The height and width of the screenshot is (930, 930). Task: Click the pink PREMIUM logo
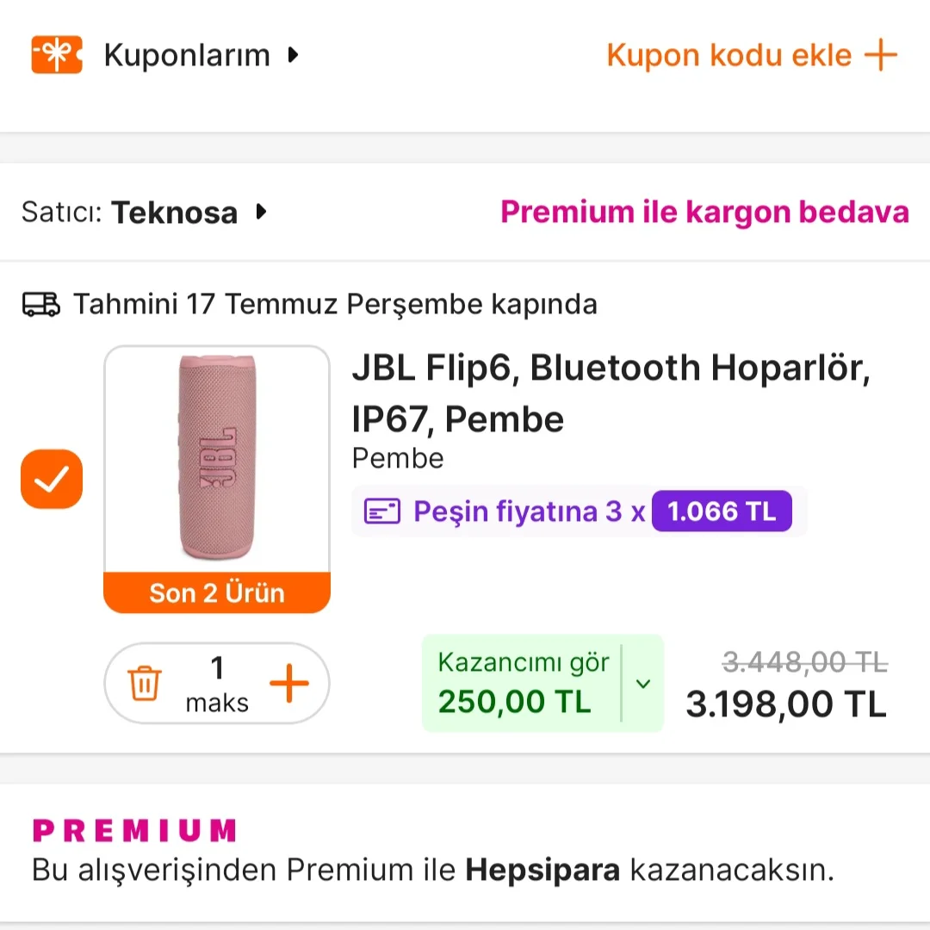[134, 831]
